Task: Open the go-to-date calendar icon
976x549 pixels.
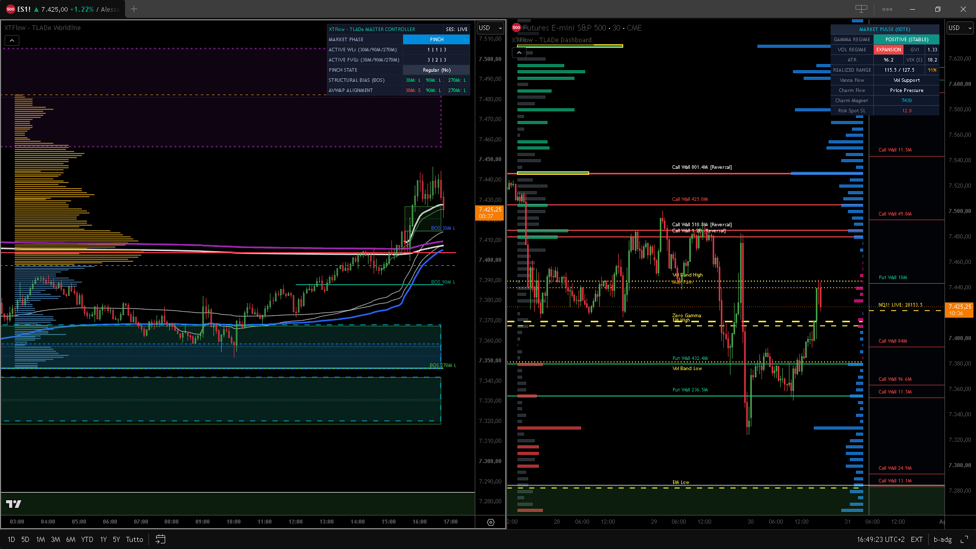Action: (x=160, y=539)
